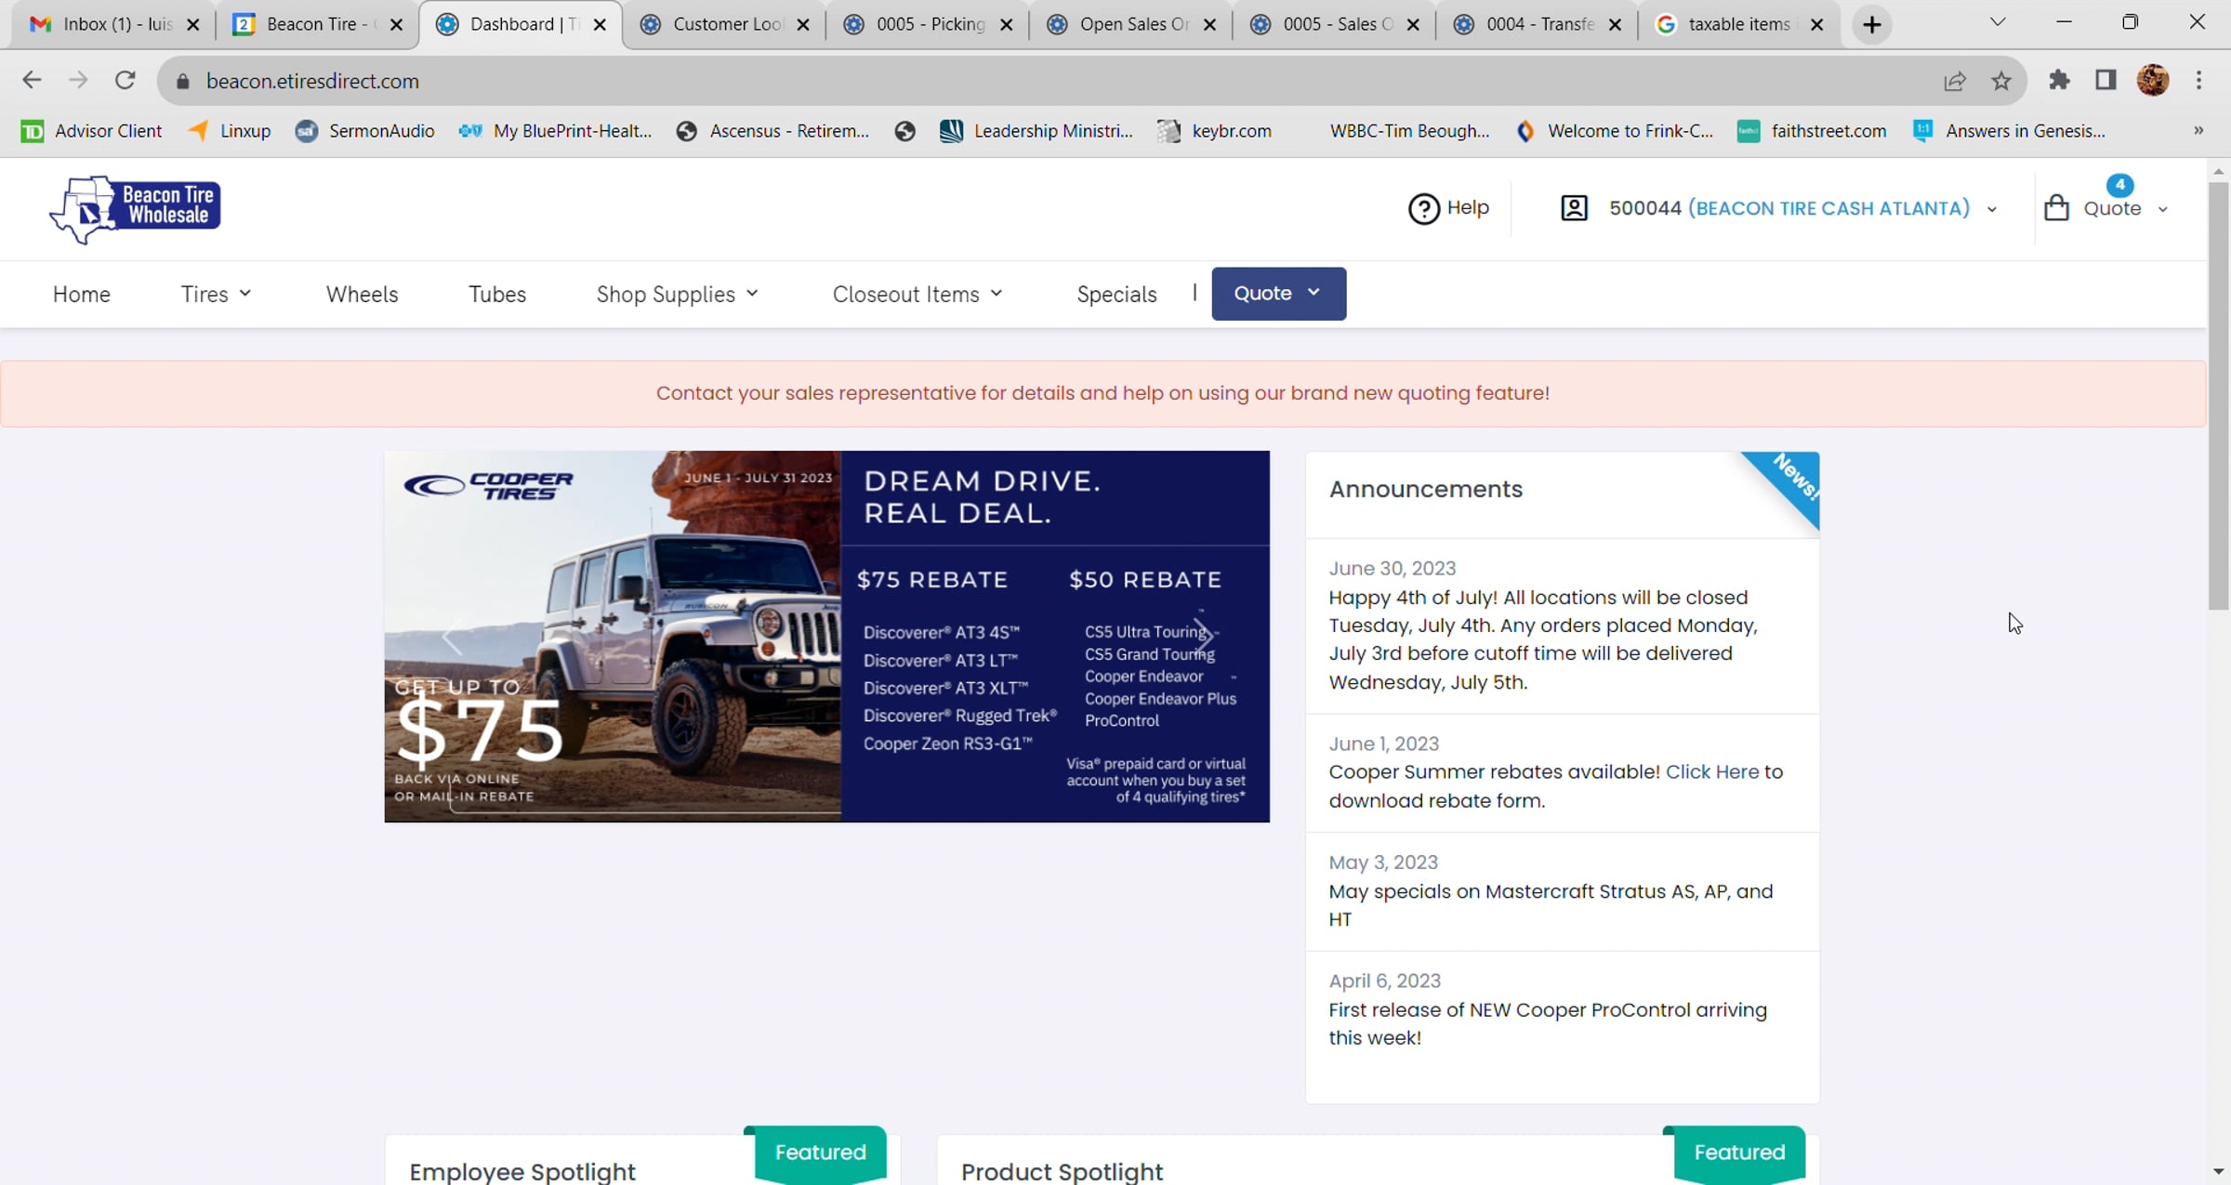Open the Chrome extensions puzzle icon

2059,81
